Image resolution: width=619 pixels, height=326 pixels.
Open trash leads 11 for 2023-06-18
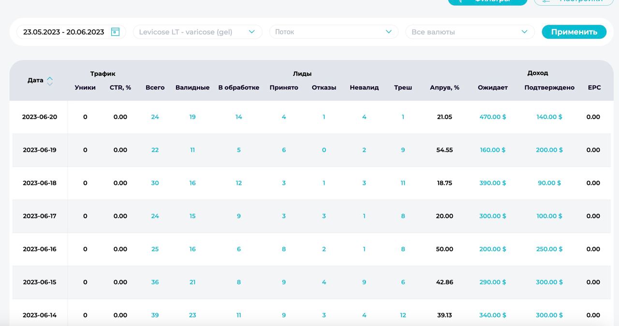tap(403, 183)
